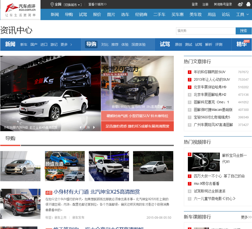252x229 pixels.
Task: Focus the search field showing 福克斯
Action: click(206, 31)
